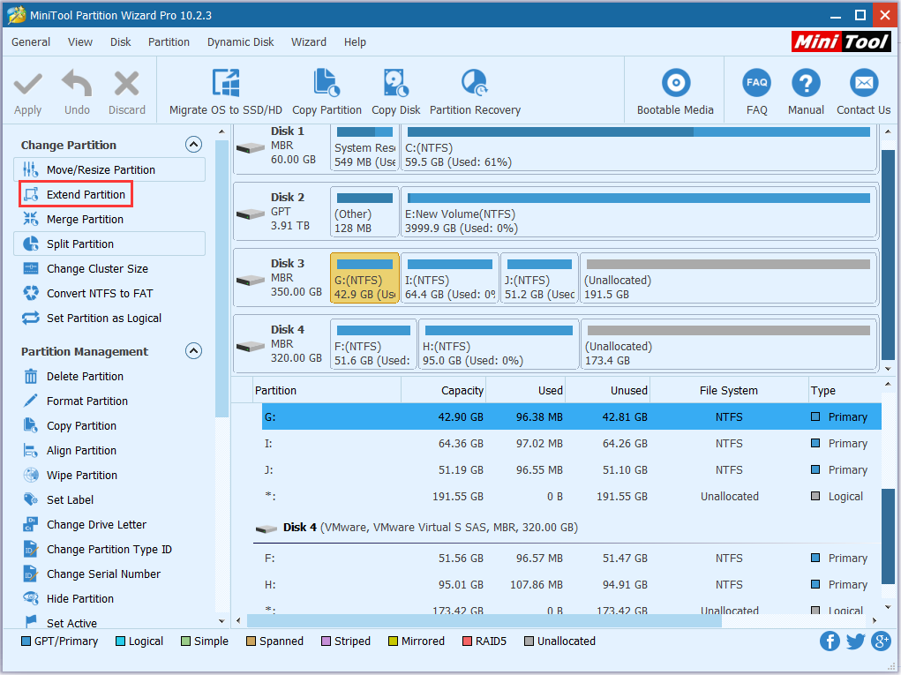Open the Dynamic Disk menu
The image size is (901, 675).
[241, 42]
